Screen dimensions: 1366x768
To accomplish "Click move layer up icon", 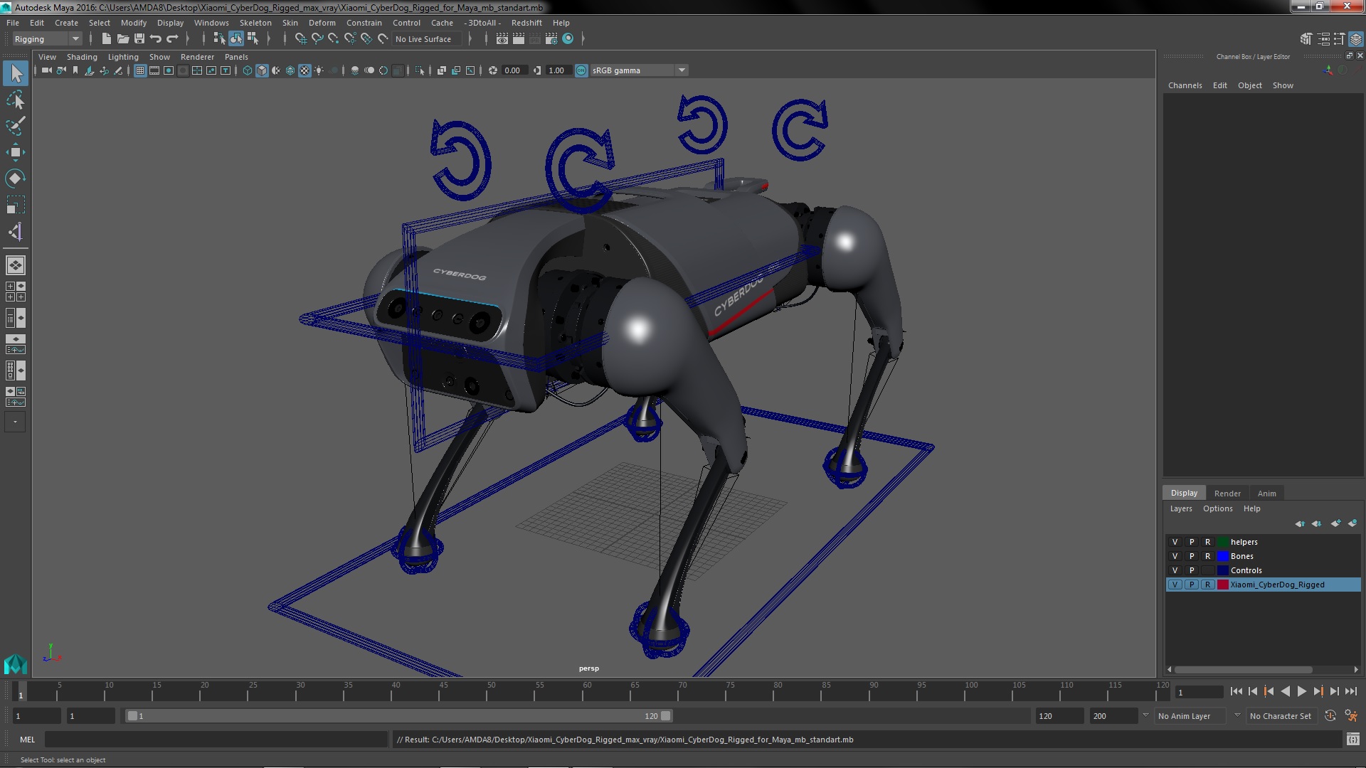I will [x=1300, y=524].
